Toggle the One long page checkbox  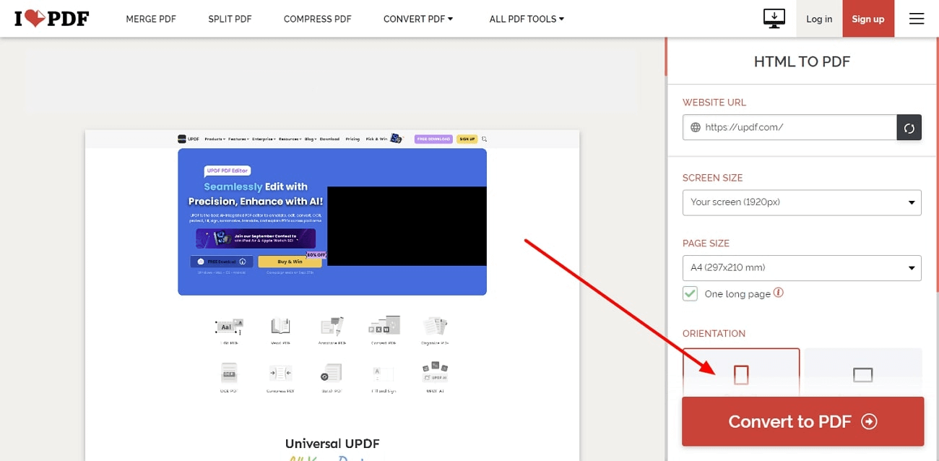690,293
